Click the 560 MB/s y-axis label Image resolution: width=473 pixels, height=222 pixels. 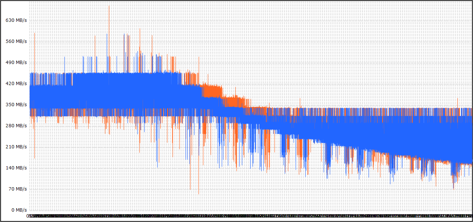pyautogui.click(x=16, y=41)
